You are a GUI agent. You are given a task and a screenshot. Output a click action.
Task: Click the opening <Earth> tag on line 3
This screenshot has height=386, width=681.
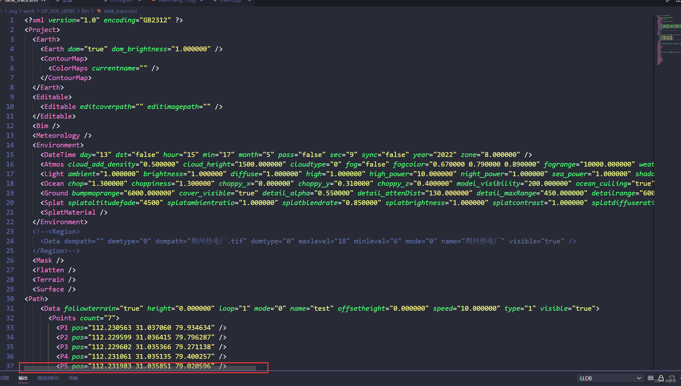tap(46, 39)
